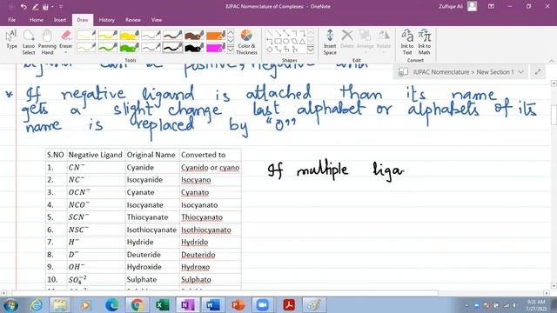This screenshot has width=557, height=313.
Task: Select the Type tool
Action: 11,40
